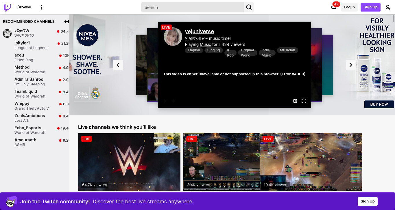Click the LIVE badge on featured player
Image resolution: width=395 pixels, height=210 pixels.
click(x=166, y=27)
